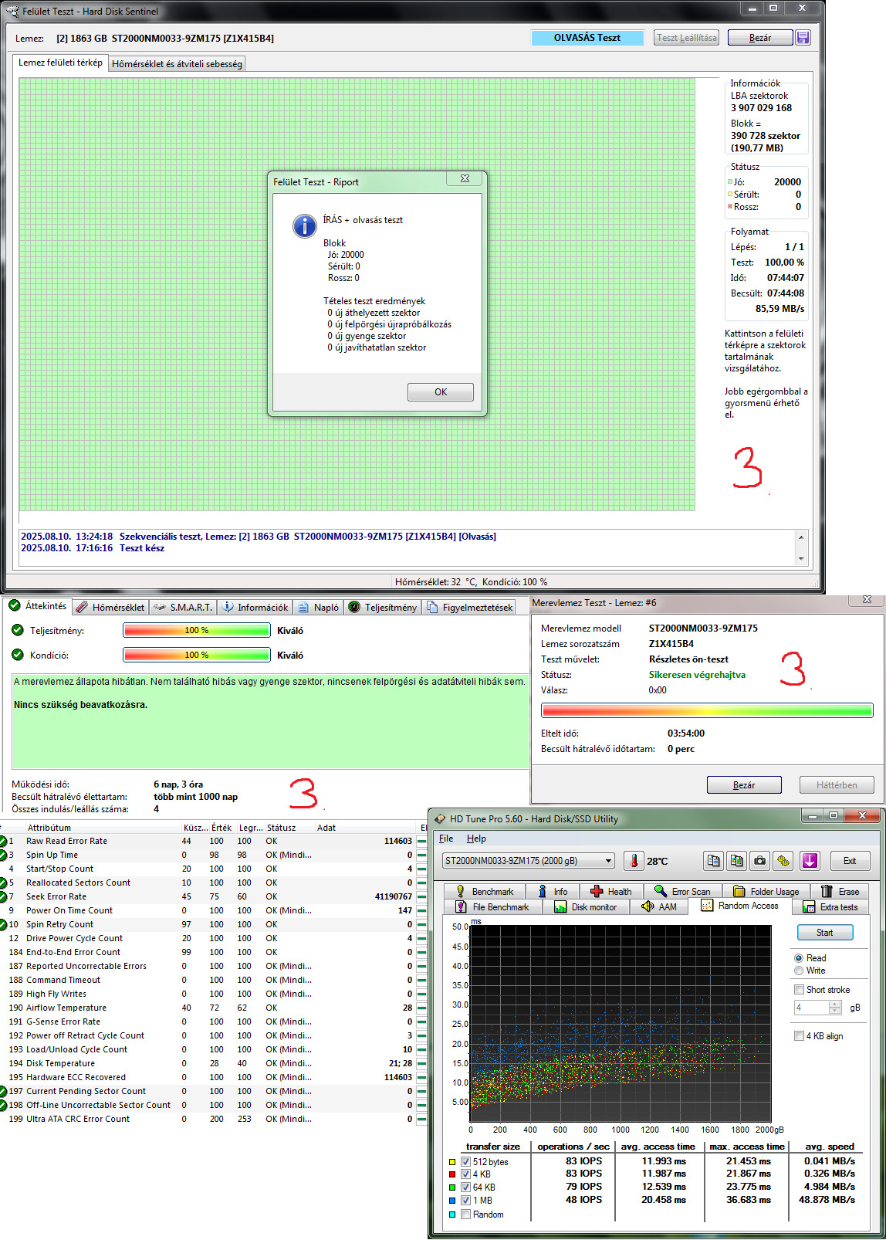This screenshot has width=886, height=1240.
Task: Click the blue info icon in report dialog
Action: tap(305, 225)
